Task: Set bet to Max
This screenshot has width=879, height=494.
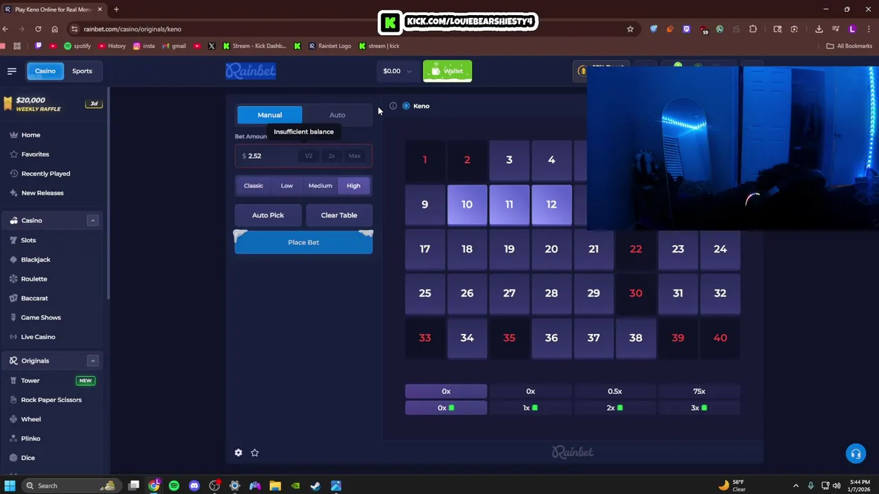Action: [354, 156]
